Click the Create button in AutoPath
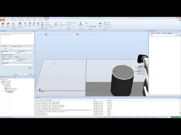The width and height of the screenshot is (181, 135). 23,74
